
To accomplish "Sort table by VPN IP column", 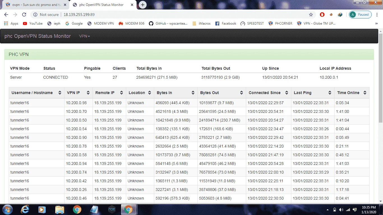I will tap(79, 93).
